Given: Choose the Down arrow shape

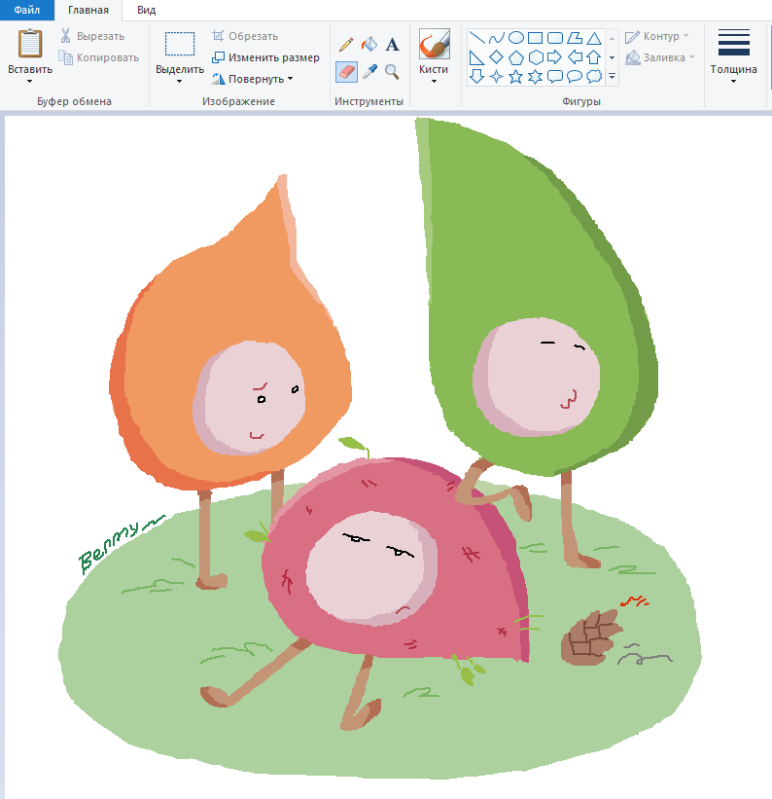Looking at the screenshot, I should tap(476, 77).
